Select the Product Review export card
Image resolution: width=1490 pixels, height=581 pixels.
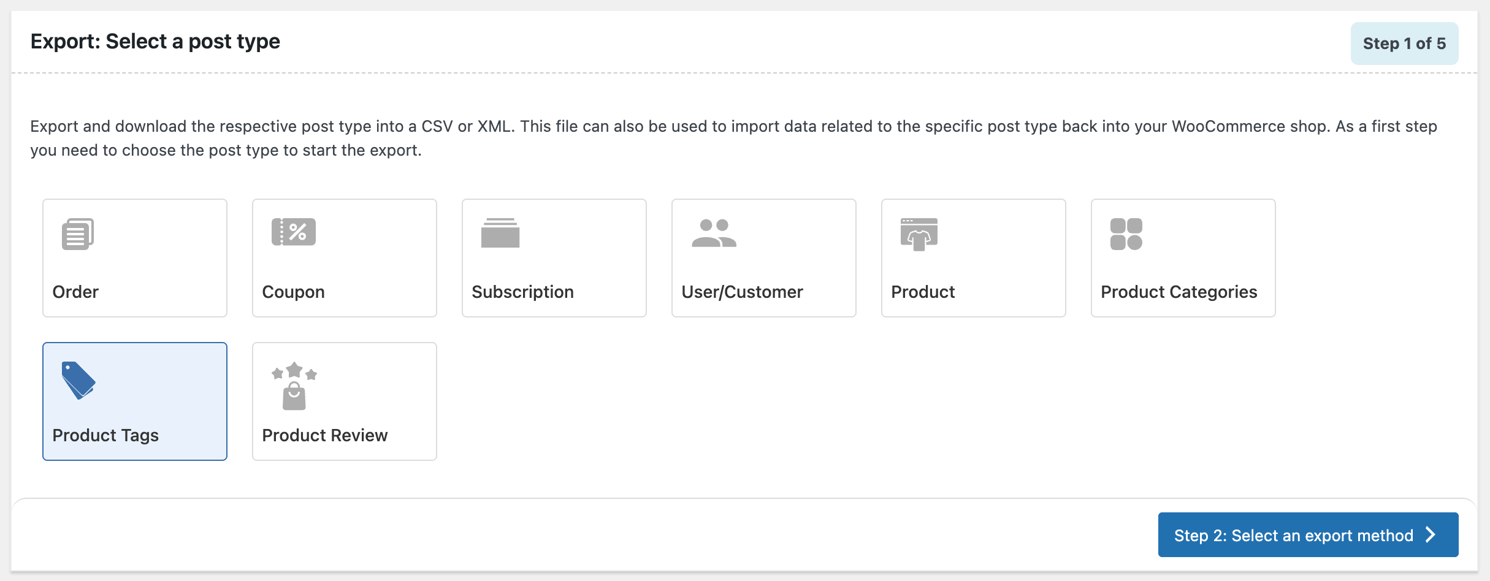point(344,401)
